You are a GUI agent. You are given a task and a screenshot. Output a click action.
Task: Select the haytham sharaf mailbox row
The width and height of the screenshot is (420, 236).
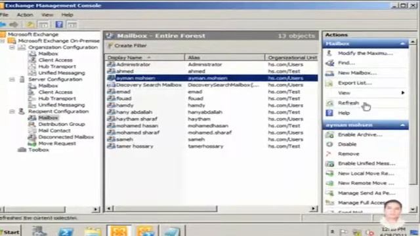(x=211, y=119)
